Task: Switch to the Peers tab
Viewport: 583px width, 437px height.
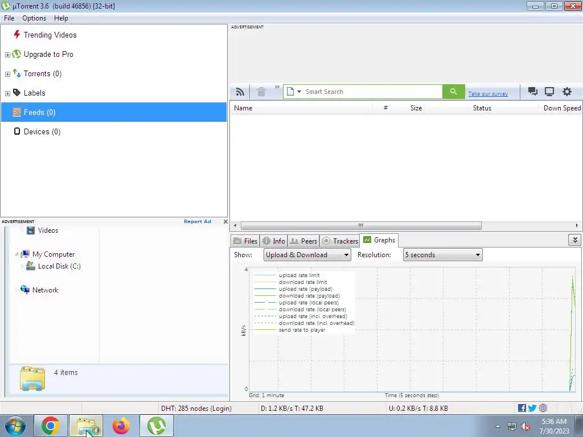Action: tap(303, 241)
